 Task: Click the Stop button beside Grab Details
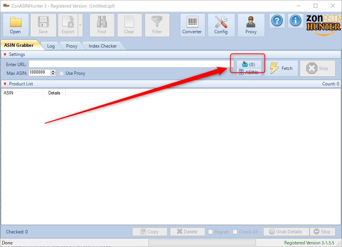coord(322,232)
